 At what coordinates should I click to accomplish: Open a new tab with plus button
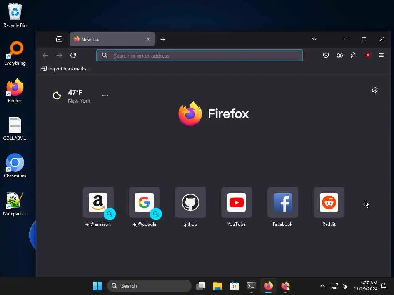pyautogui.click(x=163, y=40)
